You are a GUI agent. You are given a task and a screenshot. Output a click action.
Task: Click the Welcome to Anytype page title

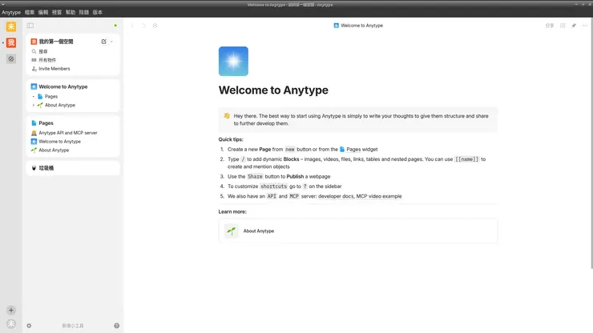click(x=273, y=90)
